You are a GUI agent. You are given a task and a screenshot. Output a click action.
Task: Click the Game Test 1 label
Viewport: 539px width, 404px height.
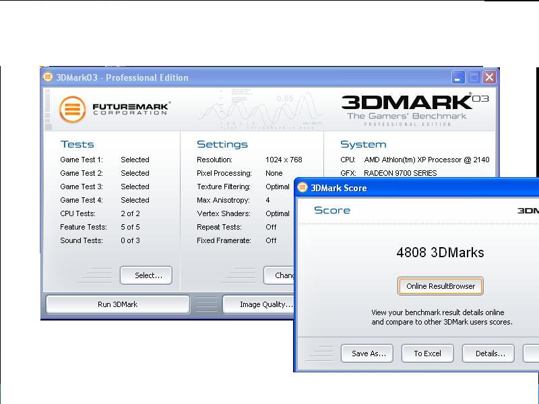point(82,160)
